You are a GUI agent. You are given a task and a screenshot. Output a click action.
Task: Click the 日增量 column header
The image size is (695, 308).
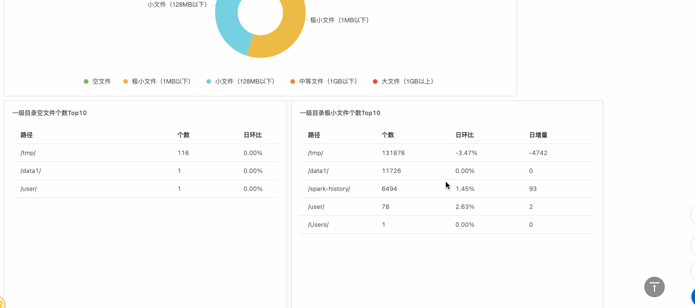(x=539, y=135)
